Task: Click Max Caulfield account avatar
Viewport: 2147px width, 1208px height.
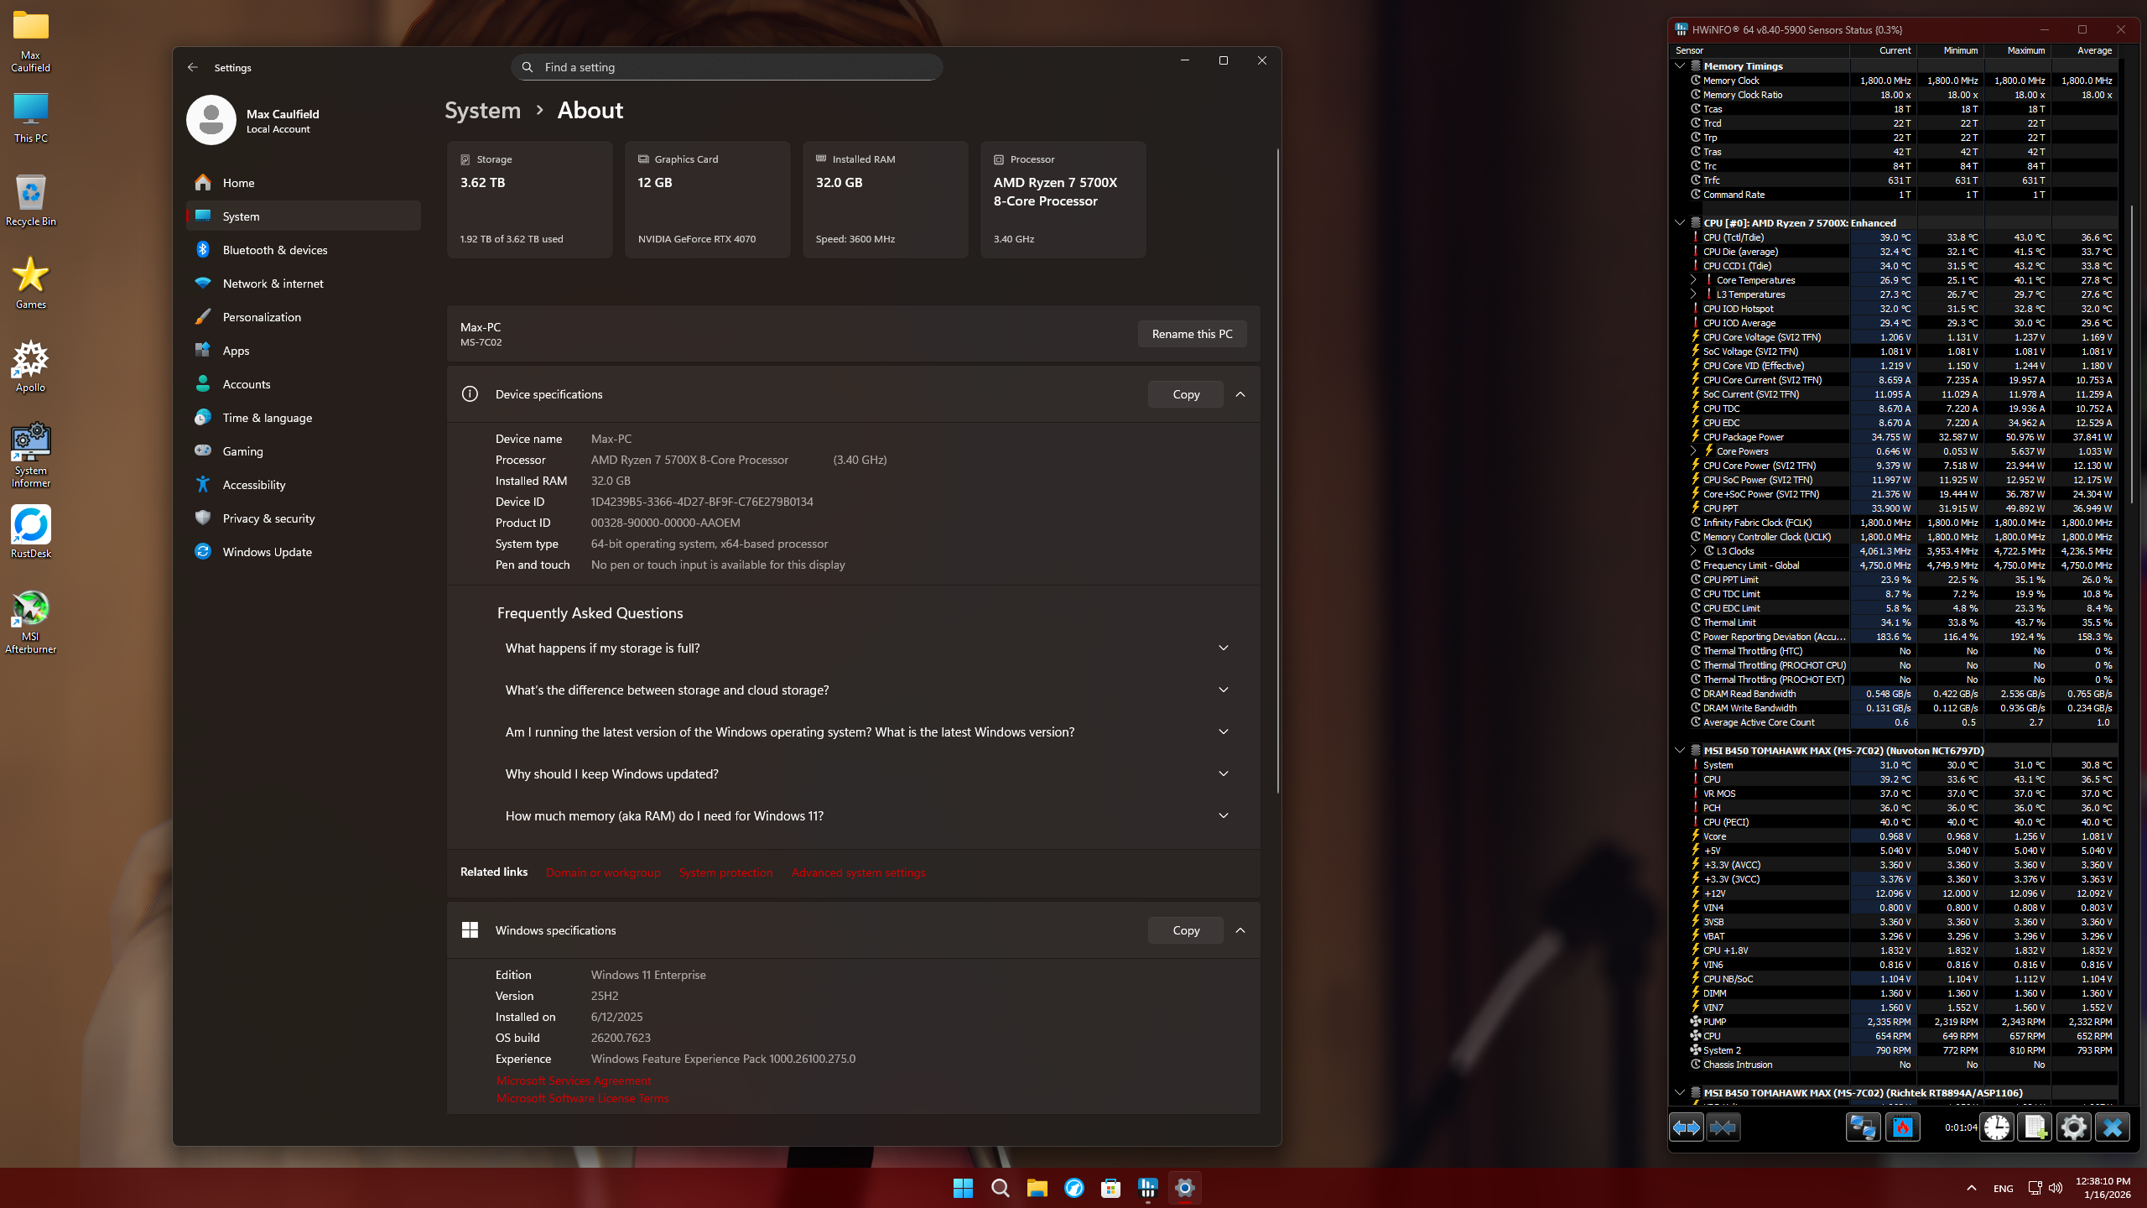Action: click(211, 120)
